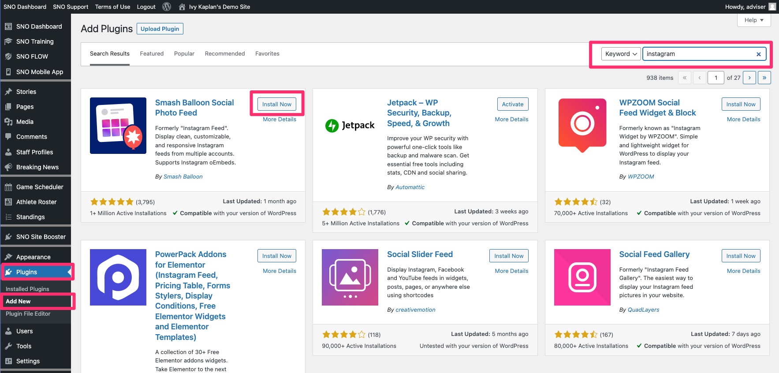Click the Tools wrench icon
Screen dimensions: 779x373
[x=8, y=346]
